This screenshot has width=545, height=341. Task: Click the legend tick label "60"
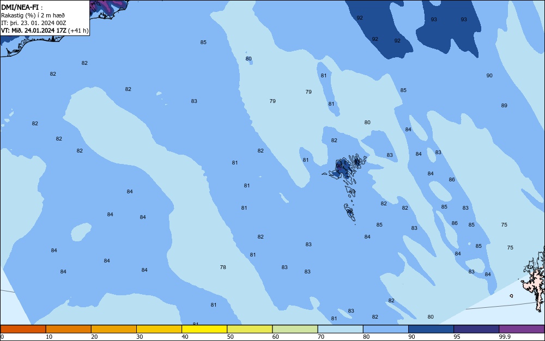point(276,337)
